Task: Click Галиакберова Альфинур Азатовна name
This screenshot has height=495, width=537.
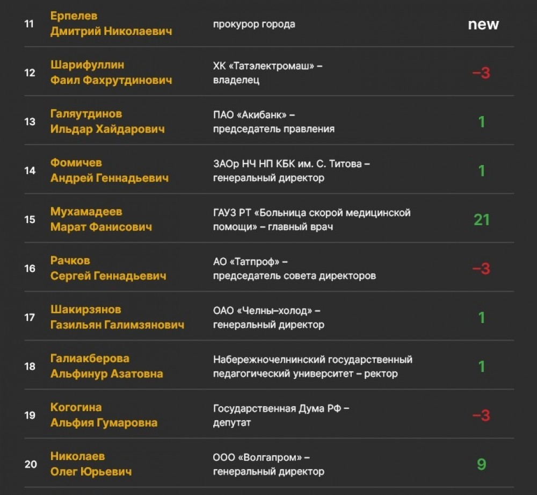Action: click(x=106, y=366)
